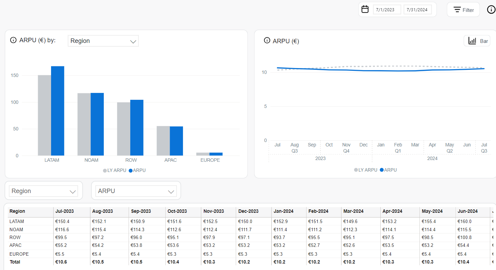Select the APAC blue ARPU bar
Screen dimensions: 496x270
coord(176,141)
